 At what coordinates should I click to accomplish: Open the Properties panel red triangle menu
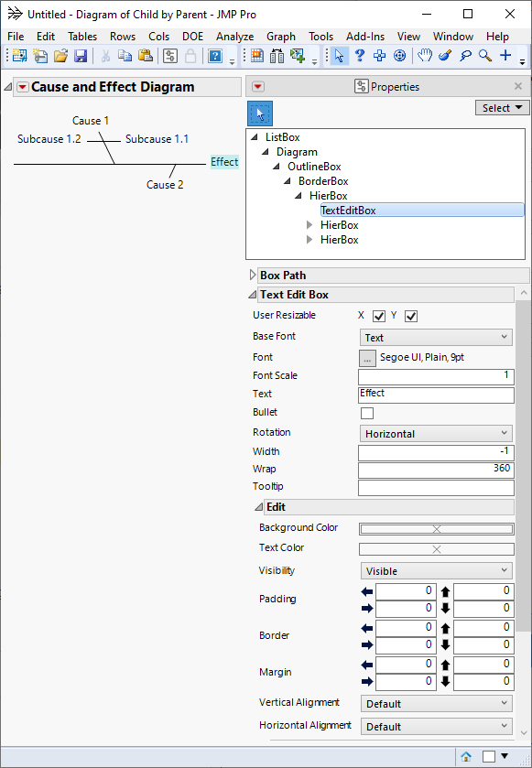[257, 87]
